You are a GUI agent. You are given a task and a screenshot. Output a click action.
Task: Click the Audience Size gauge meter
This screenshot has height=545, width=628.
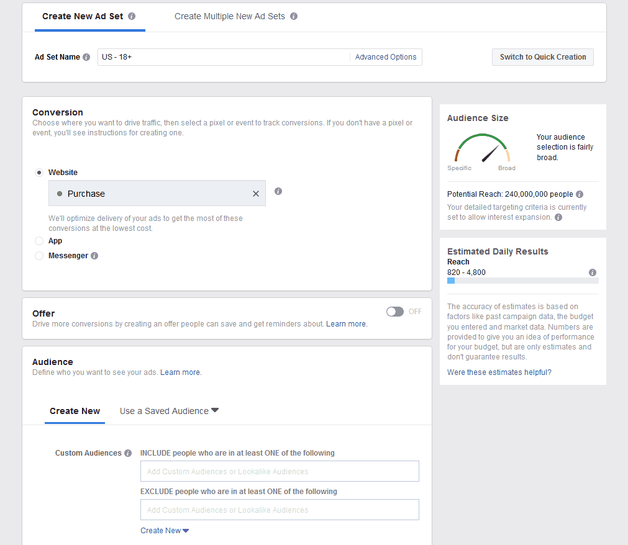coord(482,148)
